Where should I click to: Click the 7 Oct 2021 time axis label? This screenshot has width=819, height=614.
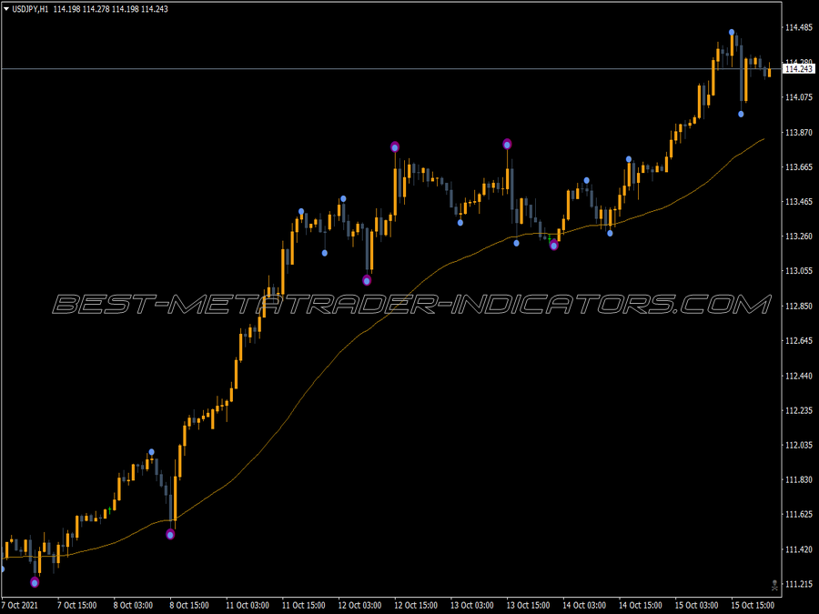coord(21,606)
